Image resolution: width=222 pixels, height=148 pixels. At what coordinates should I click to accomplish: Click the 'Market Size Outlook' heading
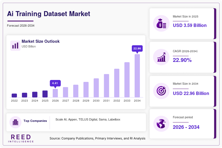point(41,41)
